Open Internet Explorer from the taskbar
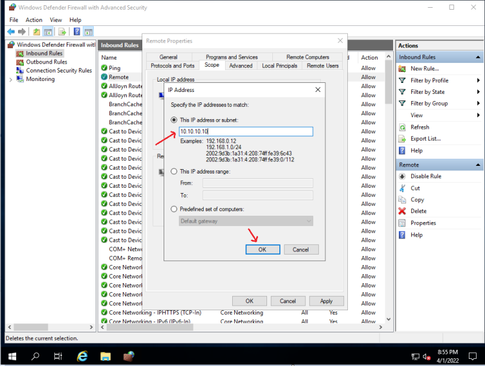The width and height of the screenshot is (485, 366). (82, 356)
